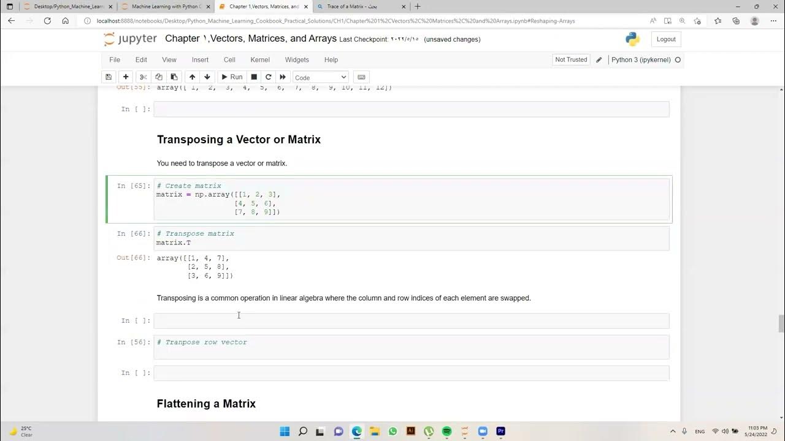Open the Edit menu
Image resolution: width=785 pixels, height=441 pixels.
click(141, 60)
